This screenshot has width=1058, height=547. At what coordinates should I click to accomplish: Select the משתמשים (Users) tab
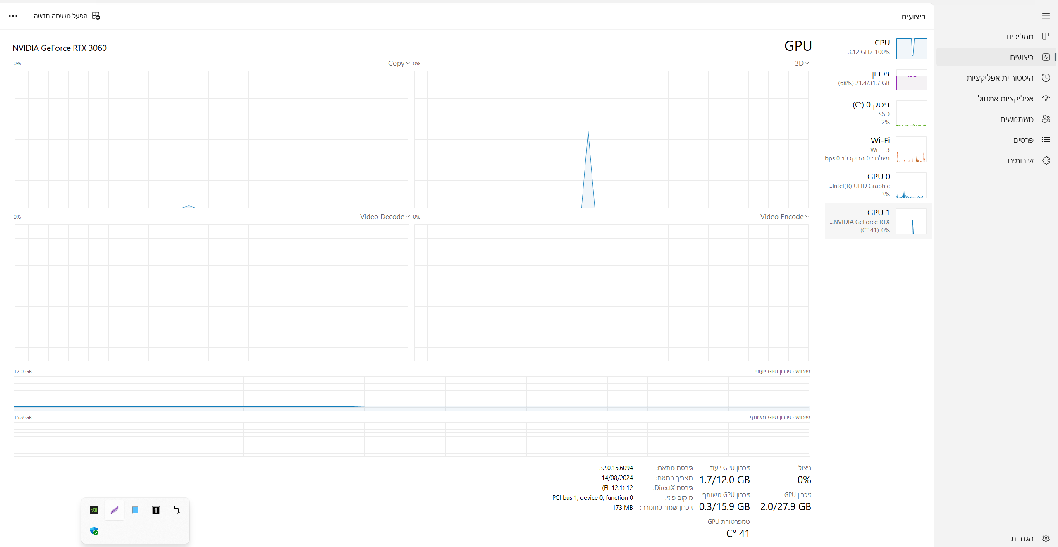(x=996, y=119)
